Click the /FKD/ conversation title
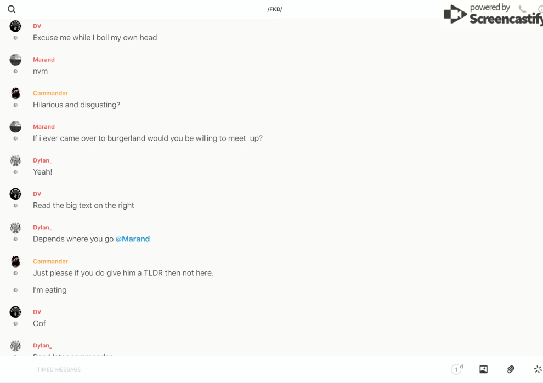 click(x=275, y=9)
